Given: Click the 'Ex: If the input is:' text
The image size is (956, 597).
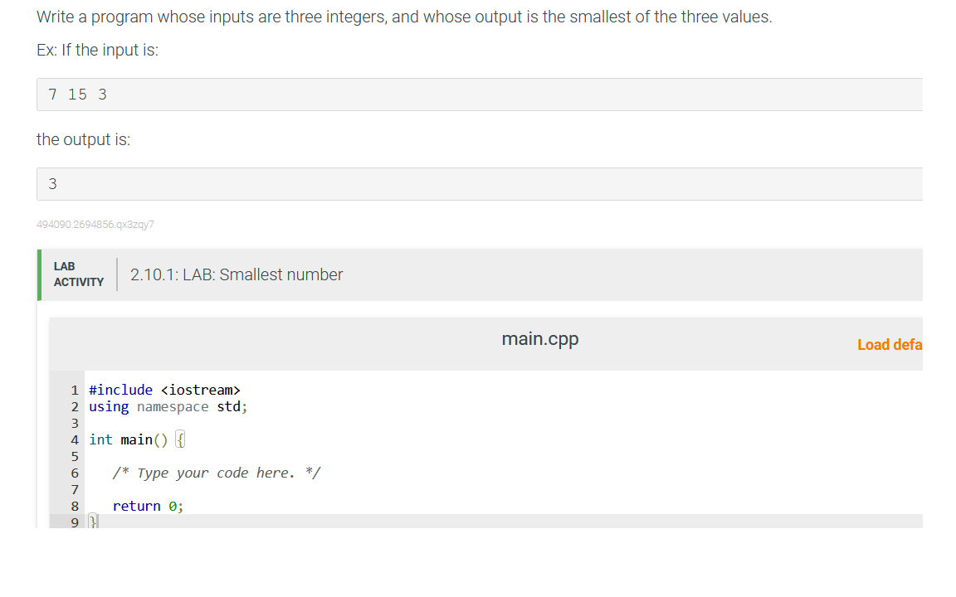Looking at the screenshot, I should 98,50.
